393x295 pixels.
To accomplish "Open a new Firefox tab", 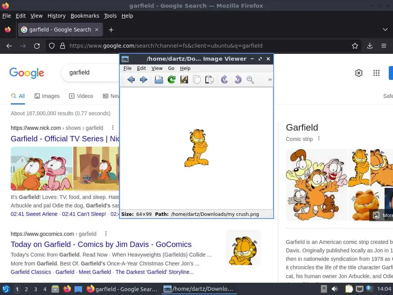I will point(111,30).
